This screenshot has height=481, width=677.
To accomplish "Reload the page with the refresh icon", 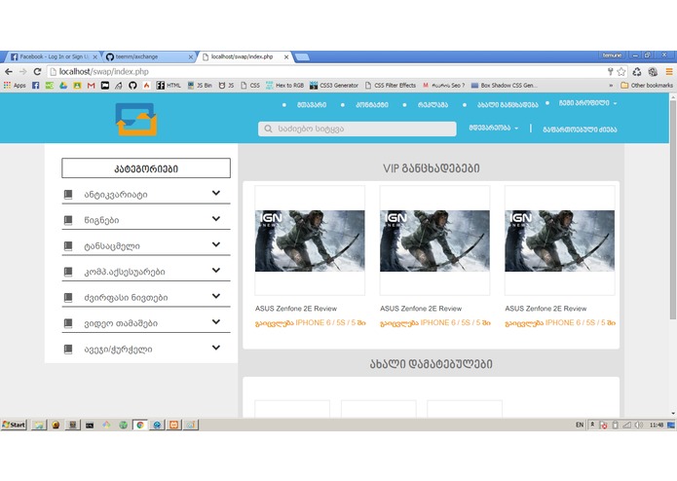I will (38, 72).
